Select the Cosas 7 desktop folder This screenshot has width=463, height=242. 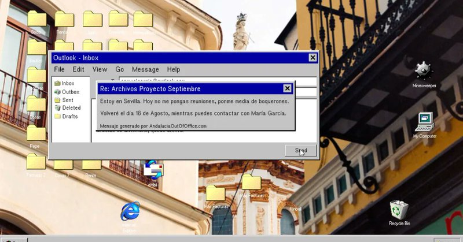point(63,169)
